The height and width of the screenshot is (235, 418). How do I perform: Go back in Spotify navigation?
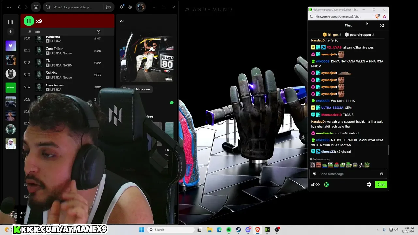(19, 7)
